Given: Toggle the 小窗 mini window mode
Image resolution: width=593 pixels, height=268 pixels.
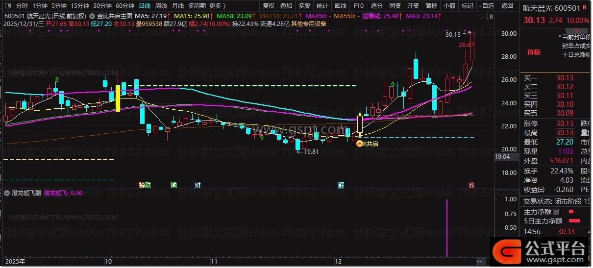Looking at the screenshot, I should [x=449, y=6].
